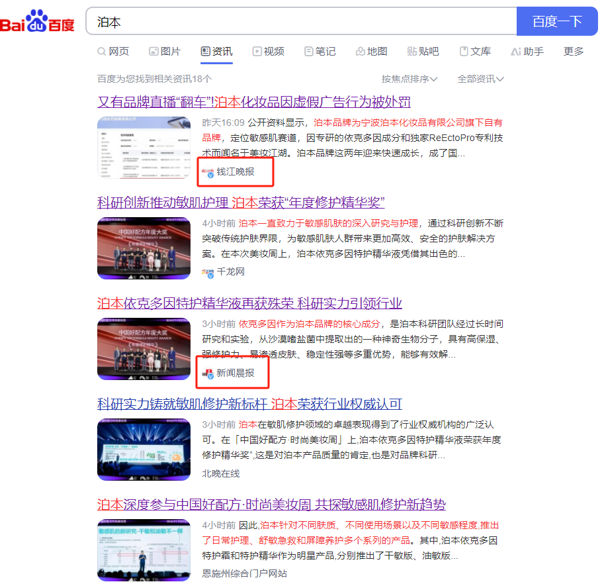
Task: Click the 视频 tab play icon
Action: pyautogui.click(x=257, y=51)
